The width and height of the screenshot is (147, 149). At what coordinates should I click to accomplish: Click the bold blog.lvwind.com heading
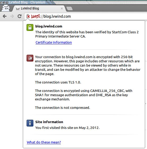49,26
